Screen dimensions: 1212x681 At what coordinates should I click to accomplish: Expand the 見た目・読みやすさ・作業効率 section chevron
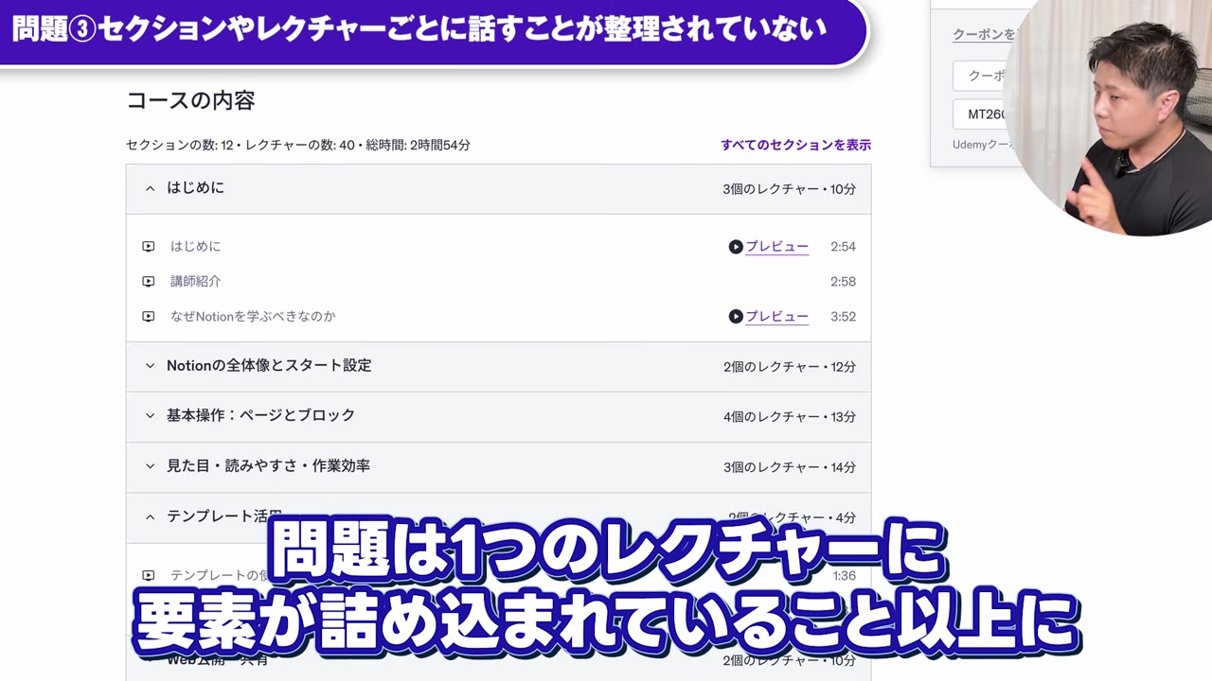pos(150,466)
